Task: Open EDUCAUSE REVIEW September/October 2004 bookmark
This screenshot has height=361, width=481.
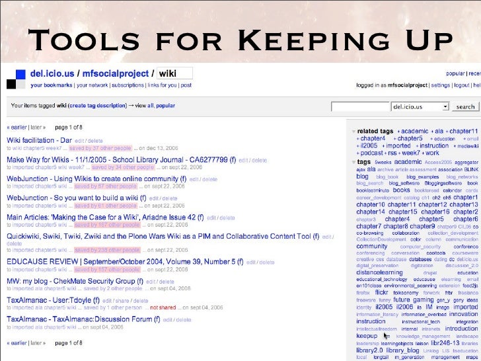Action: point(125,262)
